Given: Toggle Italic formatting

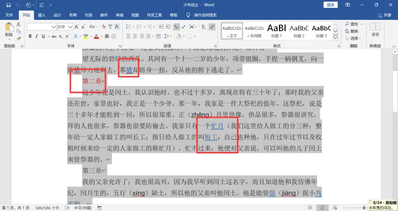Looking at the screenshot, I should point(36,36).
